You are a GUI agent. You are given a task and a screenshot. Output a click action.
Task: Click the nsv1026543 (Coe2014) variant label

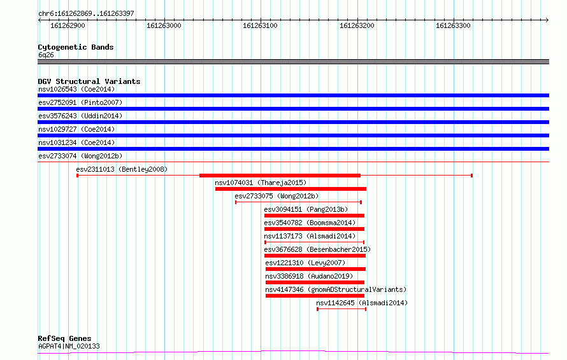(x=76, y=89)
